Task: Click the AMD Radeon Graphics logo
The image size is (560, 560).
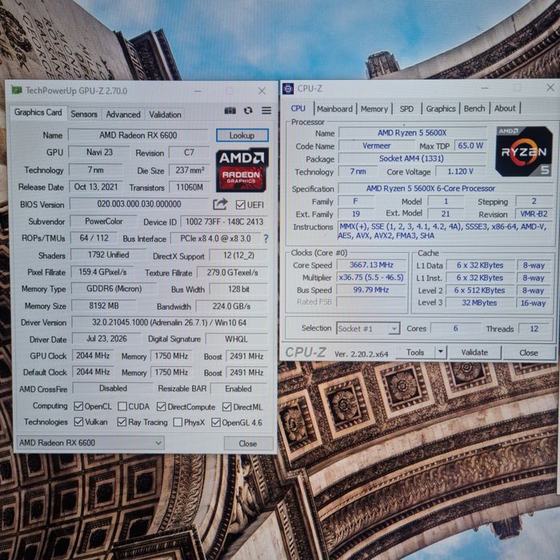Action: click(x=242, y=170)
